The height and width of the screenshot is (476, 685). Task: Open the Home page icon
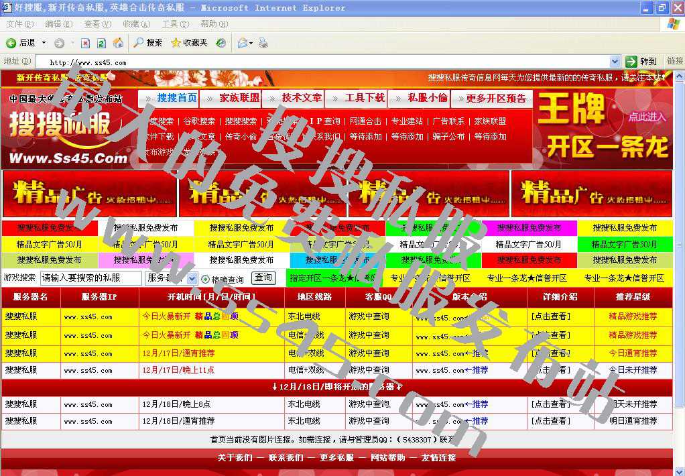pyautogui.click(x=118, y=42)
